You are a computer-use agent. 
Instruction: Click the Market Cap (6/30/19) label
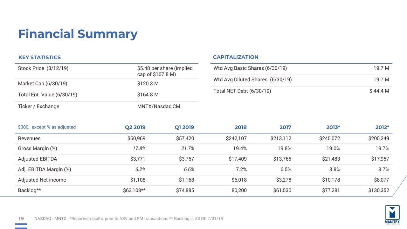click(x=43, y=84)
